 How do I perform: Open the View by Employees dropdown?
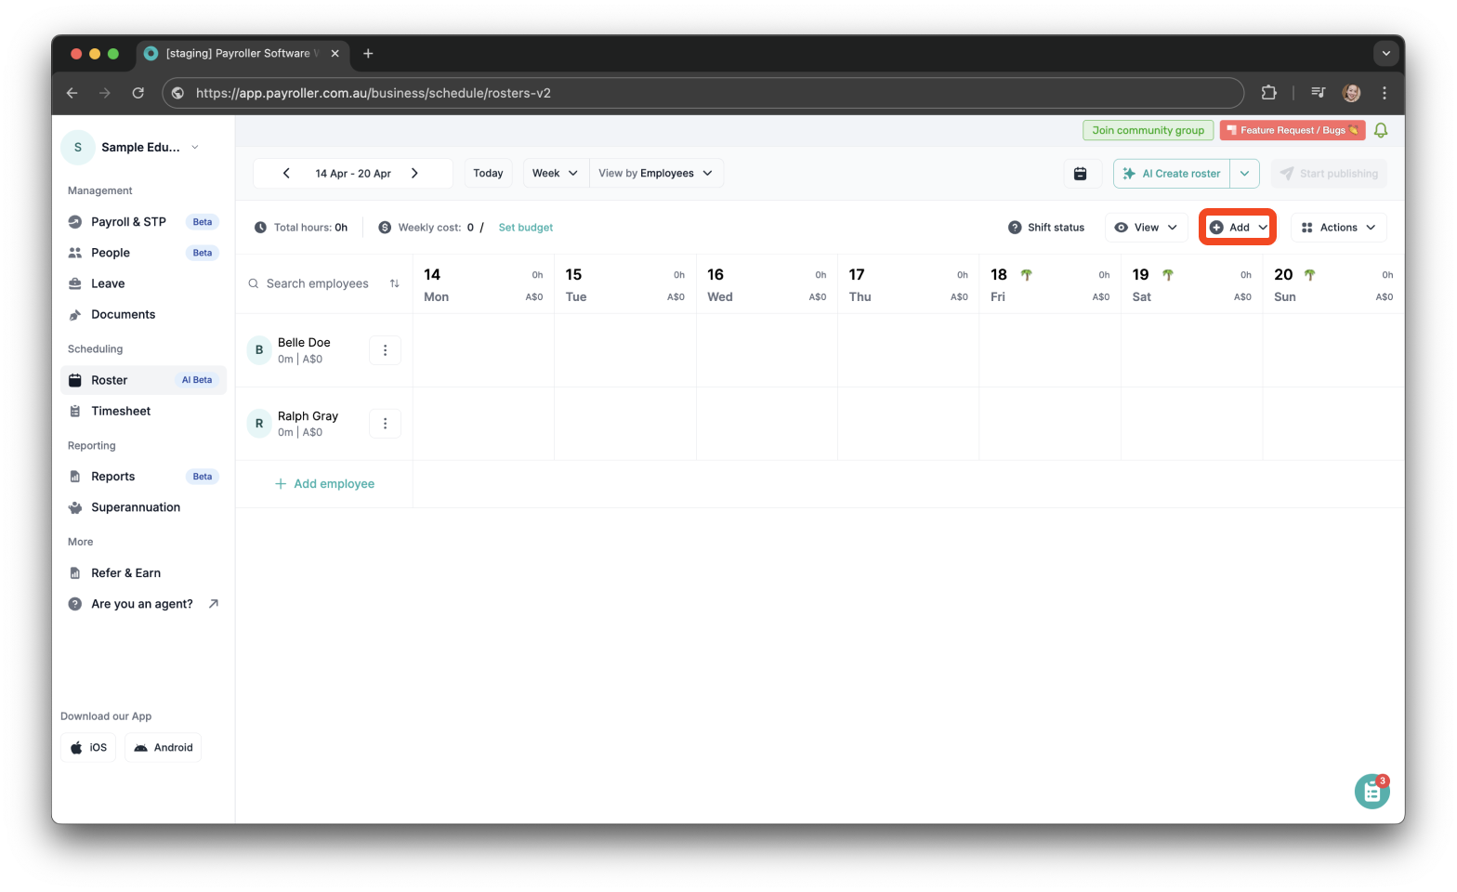656,174
